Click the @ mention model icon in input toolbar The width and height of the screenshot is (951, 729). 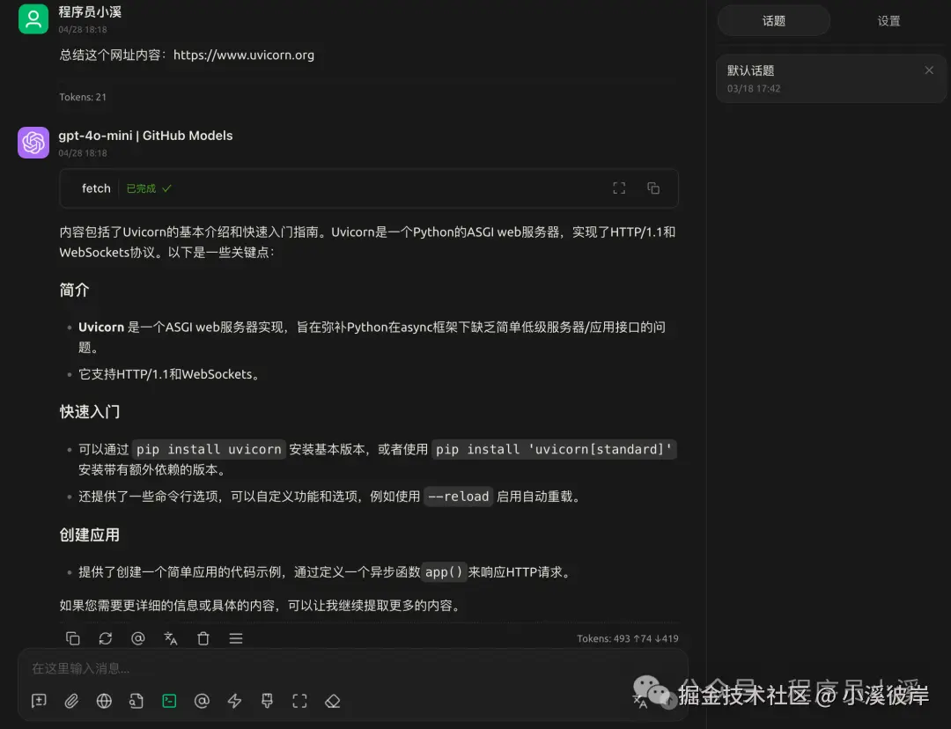pos(202,701)
